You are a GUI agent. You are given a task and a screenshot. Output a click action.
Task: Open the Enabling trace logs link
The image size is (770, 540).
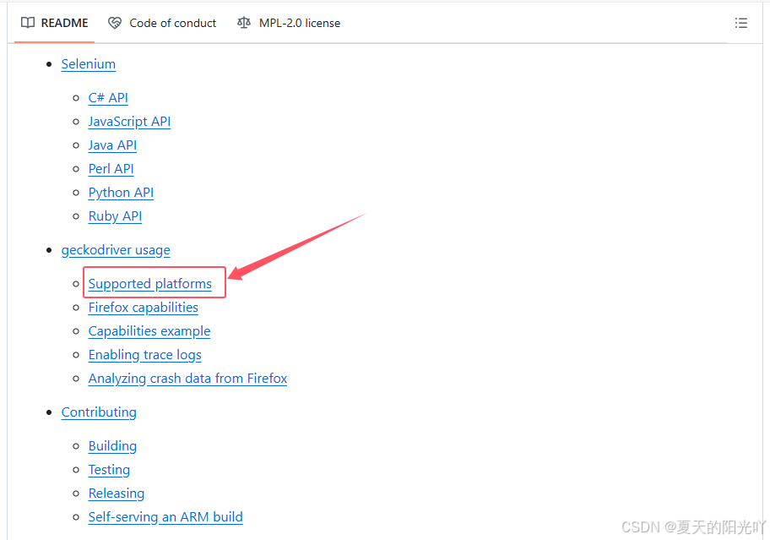click(x=145, y=355)
